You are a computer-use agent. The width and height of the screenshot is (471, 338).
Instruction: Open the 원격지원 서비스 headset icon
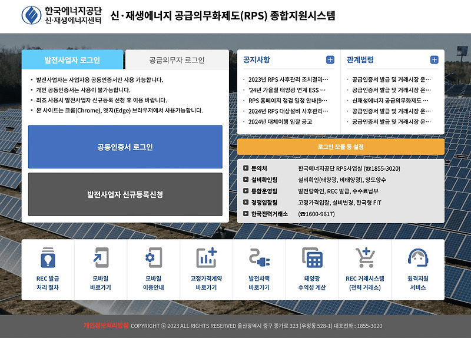pos(418,257)
